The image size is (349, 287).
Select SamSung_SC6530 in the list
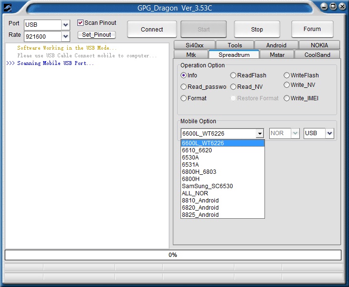tap(222, 186)
